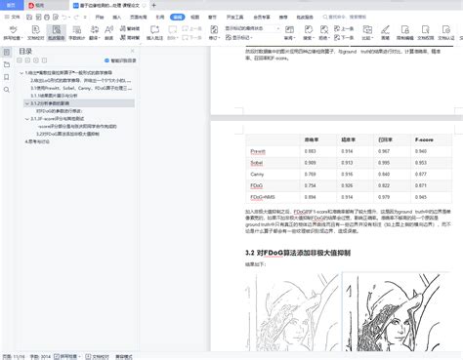This screenshot has height=360, width=463.
Task: Open the spell check tool in ribbon
Action: (13, 33)
